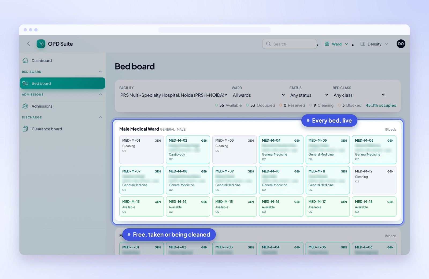The image size is (429, 279).
Task: Click the Ward grid icon
Action: click(x=327, y=44)
